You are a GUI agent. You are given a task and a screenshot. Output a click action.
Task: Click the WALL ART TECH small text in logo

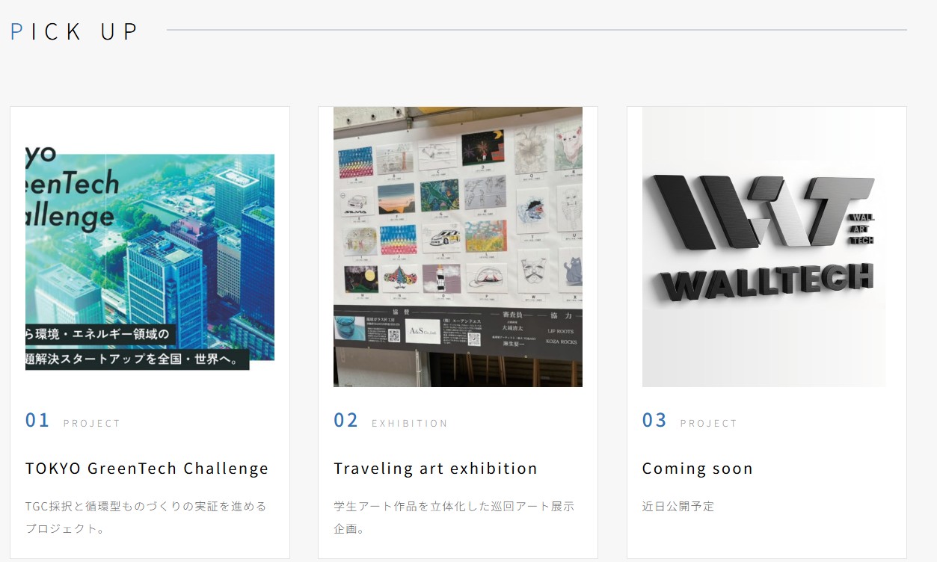pos(861,229)
